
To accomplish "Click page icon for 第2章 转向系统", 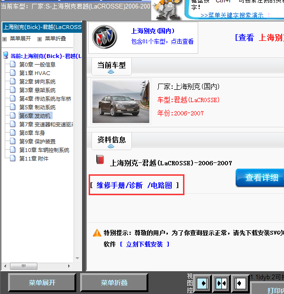I will coord(12,81).
